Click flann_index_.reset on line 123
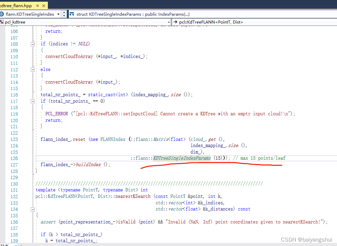This screenshot has width=337, height=246. point(63,140)
